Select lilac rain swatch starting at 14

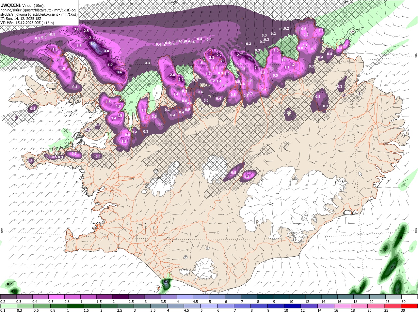[x=326, y=306]
